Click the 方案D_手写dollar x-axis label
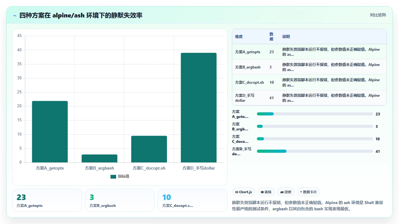The height and width of the screenshot is (224, 399). [199, 168]
